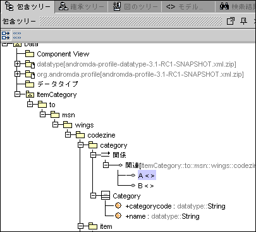Image resolution: width=256 pixels, height=232 pixels.
Task: Click the org.andromda.profile folder icon
Action: 30,74
